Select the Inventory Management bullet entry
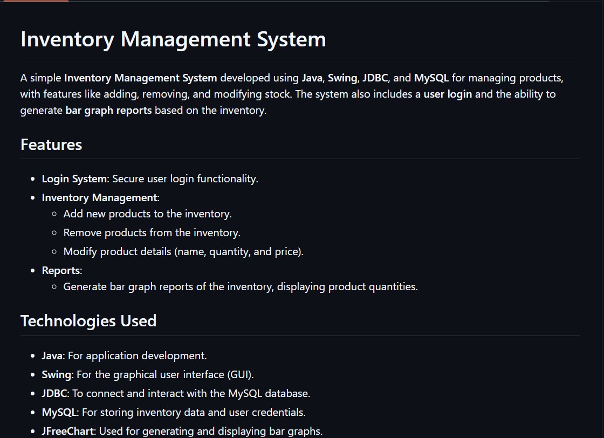The width and height of the screenshot is (604, 438). pyautogui.click(x=100, y=197)
